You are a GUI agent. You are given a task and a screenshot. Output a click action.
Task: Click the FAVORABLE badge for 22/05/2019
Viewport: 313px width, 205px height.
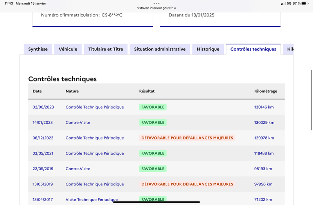point(153,169)
